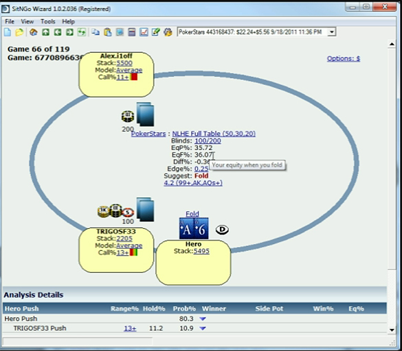Viewport: 402px width, 351px height.
Task: Click the green left arrow previous game icon
Action: tap(58, 32)
